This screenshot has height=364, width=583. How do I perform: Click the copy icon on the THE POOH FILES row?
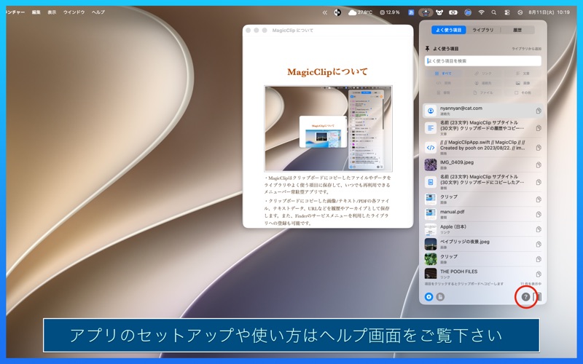click(539, 274)
